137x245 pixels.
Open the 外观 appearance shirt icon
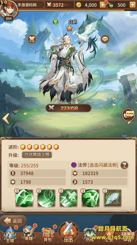point(32,39)
